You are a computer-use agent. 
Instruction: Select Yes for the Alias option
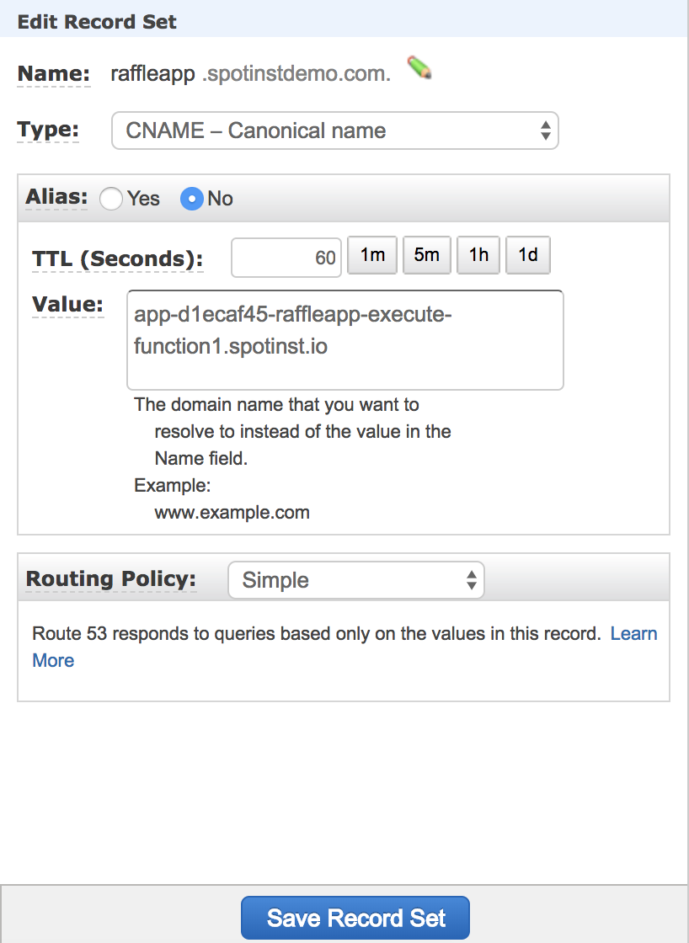pyautogui.click(x=111, y=199)
